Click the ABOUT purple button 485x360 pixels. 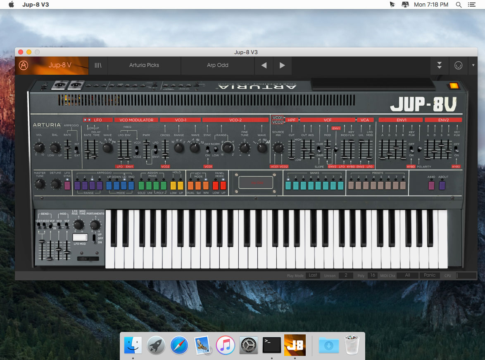click(442, 185)
